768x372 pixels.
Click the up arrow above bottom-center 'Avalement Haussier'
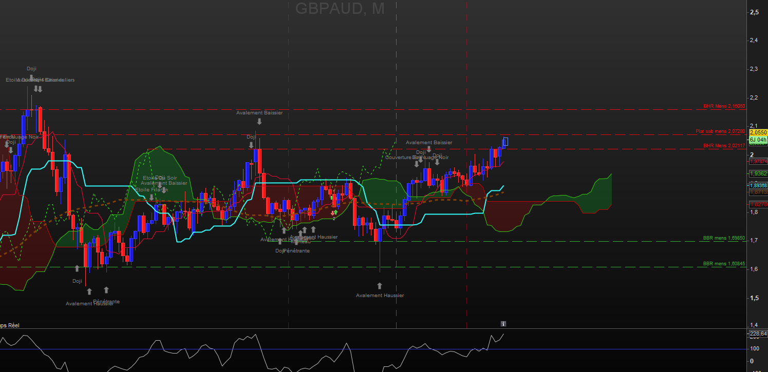point(380,286)
